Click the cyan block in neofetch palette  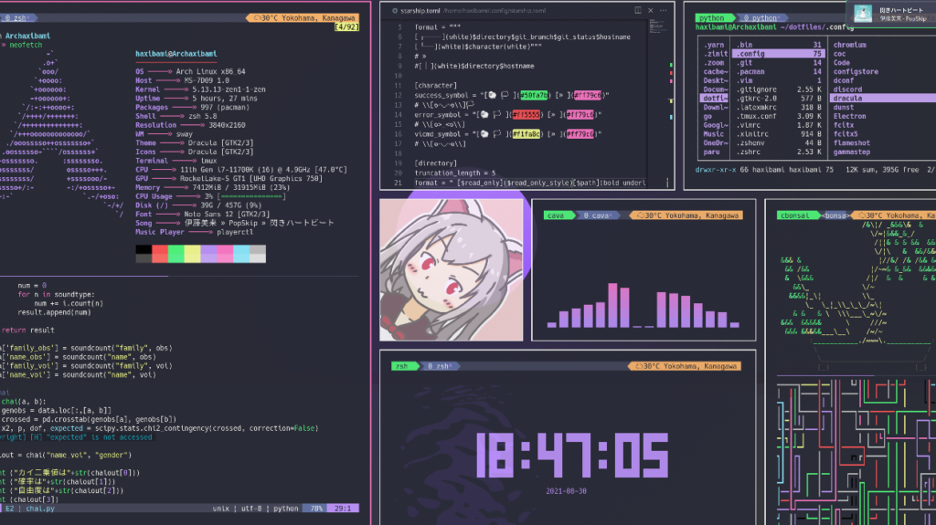(241, 254)
